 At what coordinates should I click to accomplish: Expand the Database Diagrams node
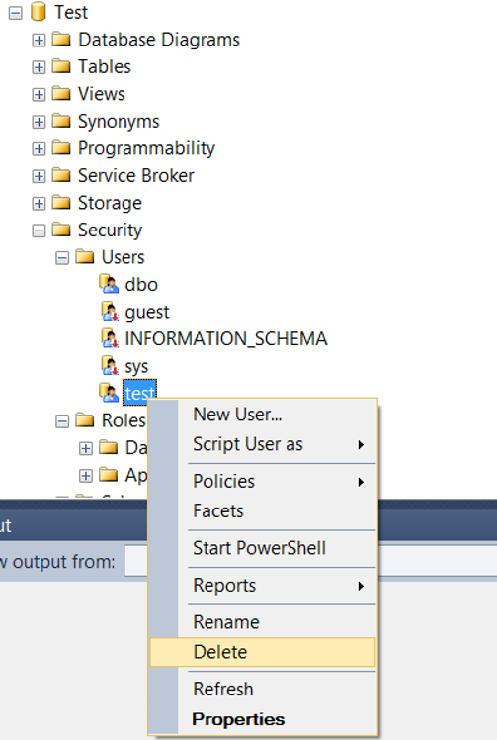click(x=39, y=41)
